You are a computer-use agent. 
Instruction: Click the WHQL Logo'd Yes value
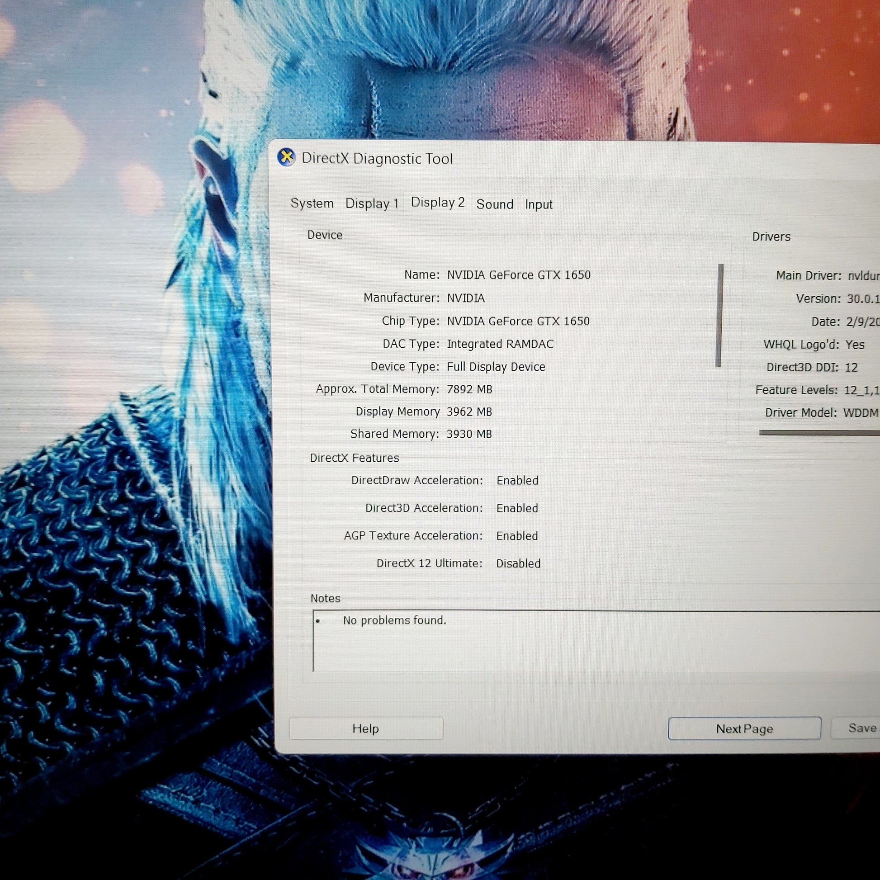(855, 344)
